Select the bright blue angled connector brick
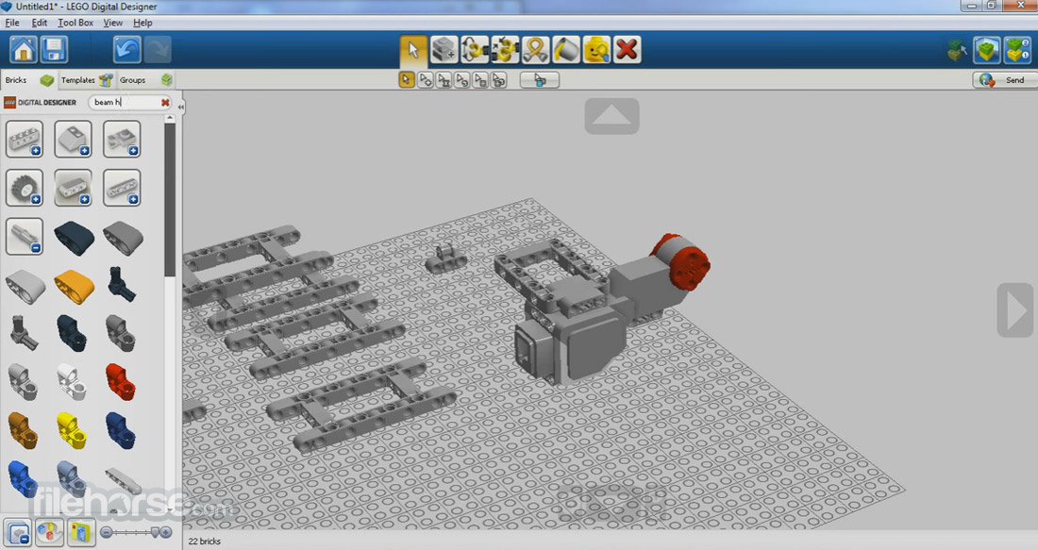Image resolution: width=1038 pixels, height=550 pixels. pos(23,478)
